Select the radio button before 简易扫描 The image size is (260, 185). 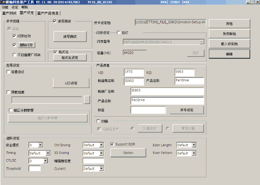pyautogui.click(x=167, y=129)
